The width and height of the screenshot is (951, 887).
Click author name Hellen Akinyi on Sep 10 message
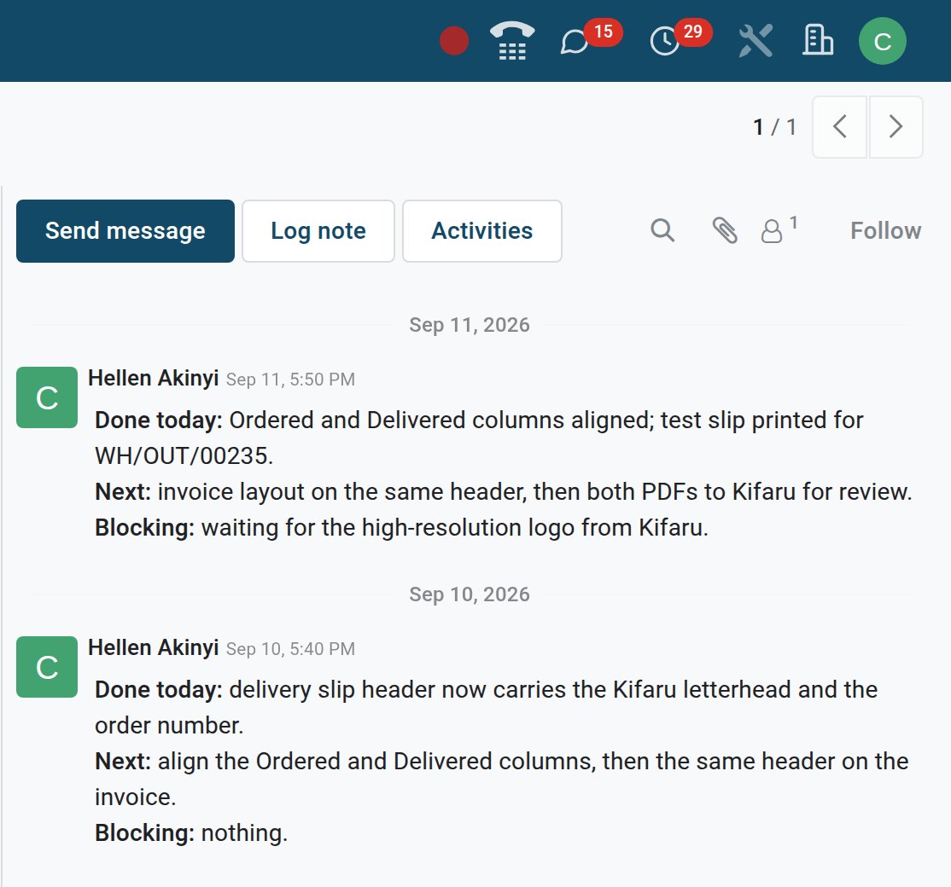pos(153,647)
